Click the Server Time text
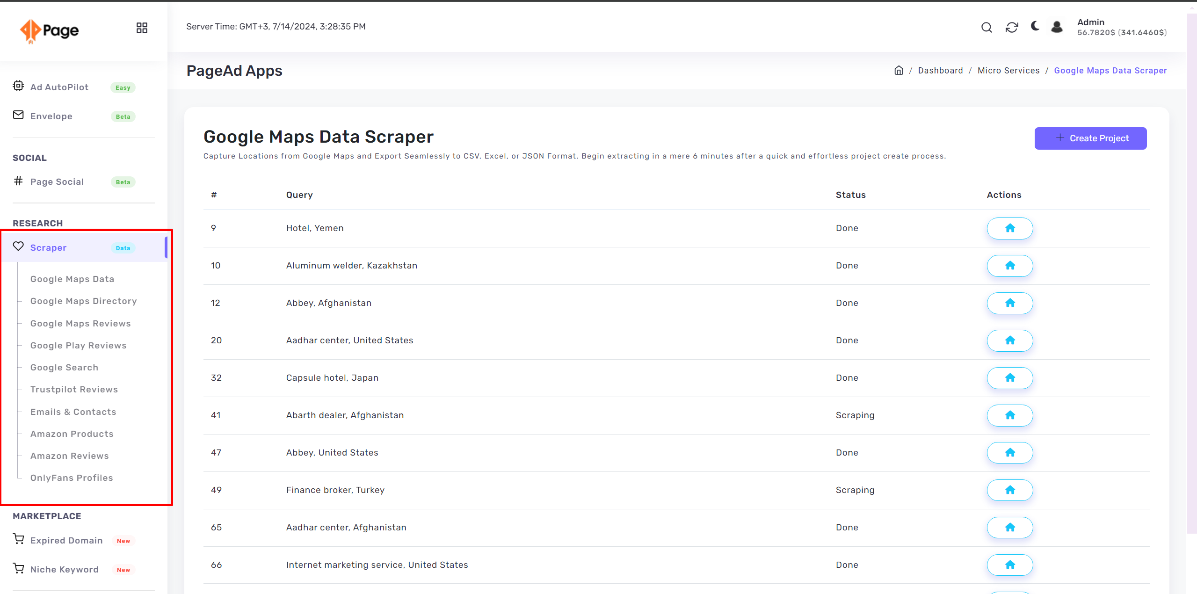1197x594 pixels. [x=276, y=27]
